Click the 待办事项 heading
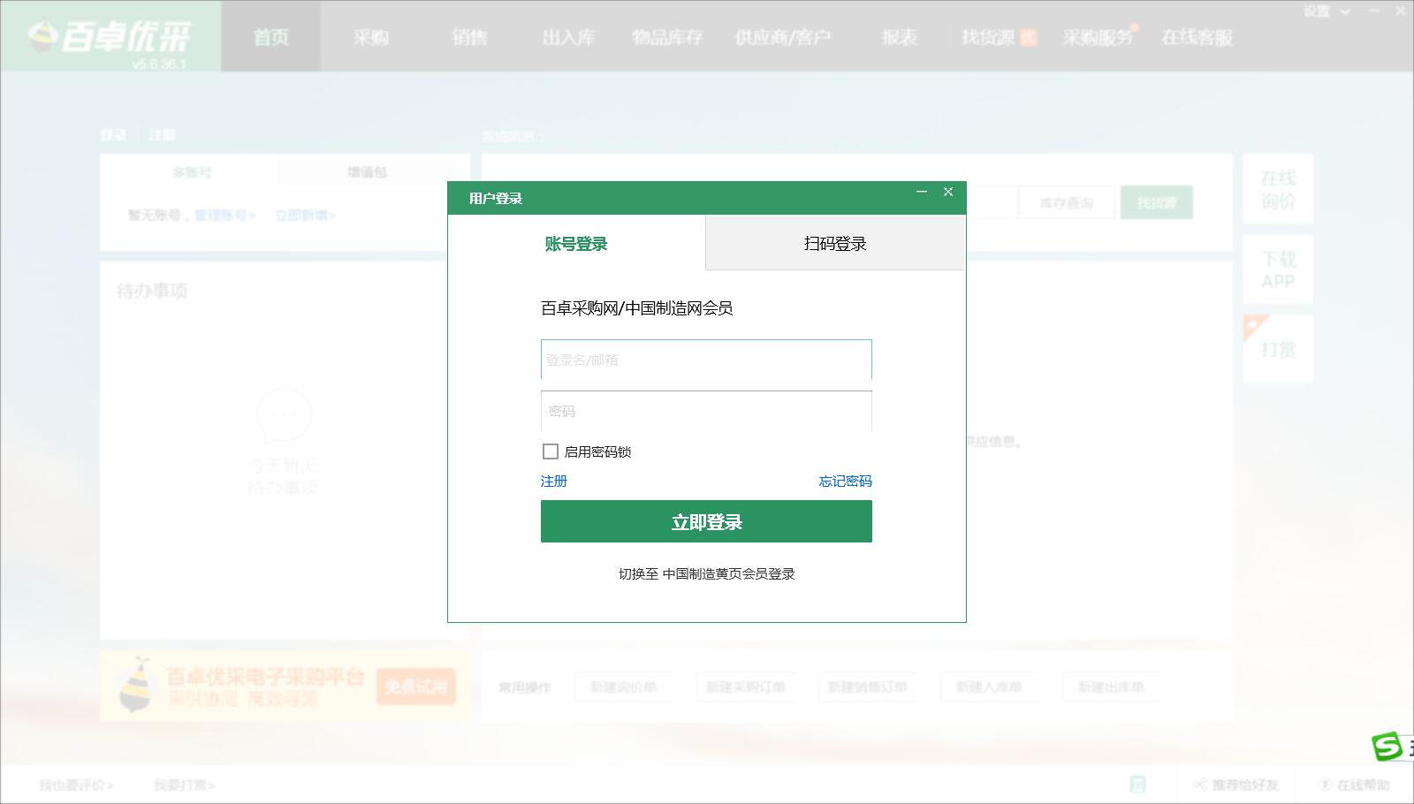 tap(151, 291)
